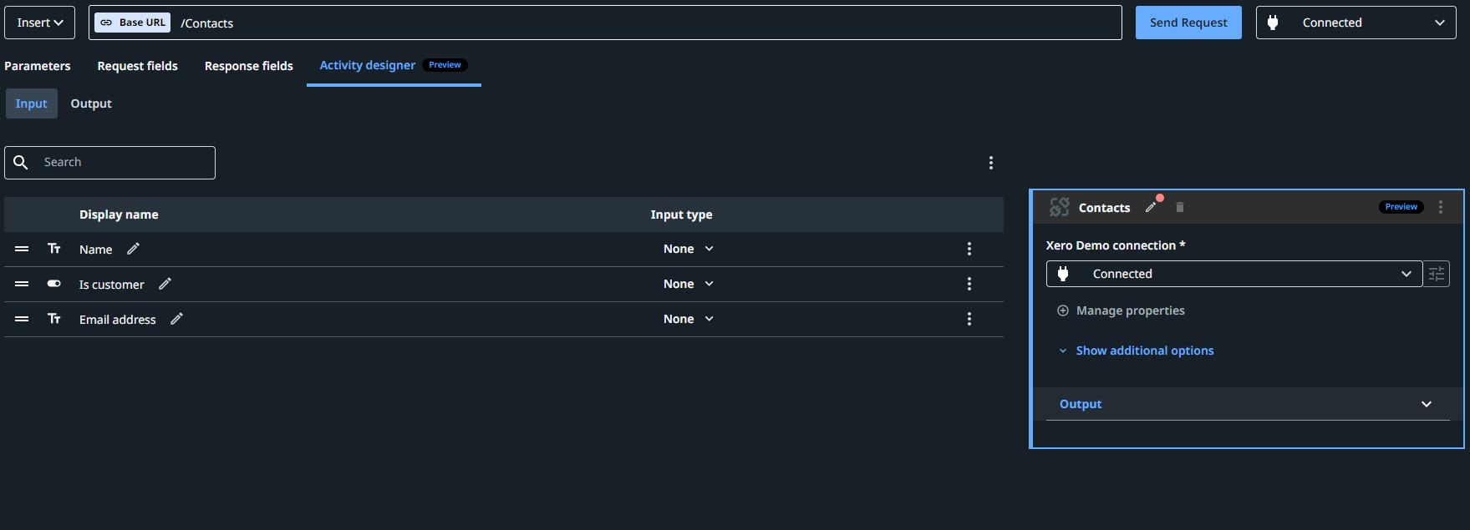Click the text type icon for Email address
Image resolution: width=1470 pixels, height=530 pixels.
[x=54, y=319]
